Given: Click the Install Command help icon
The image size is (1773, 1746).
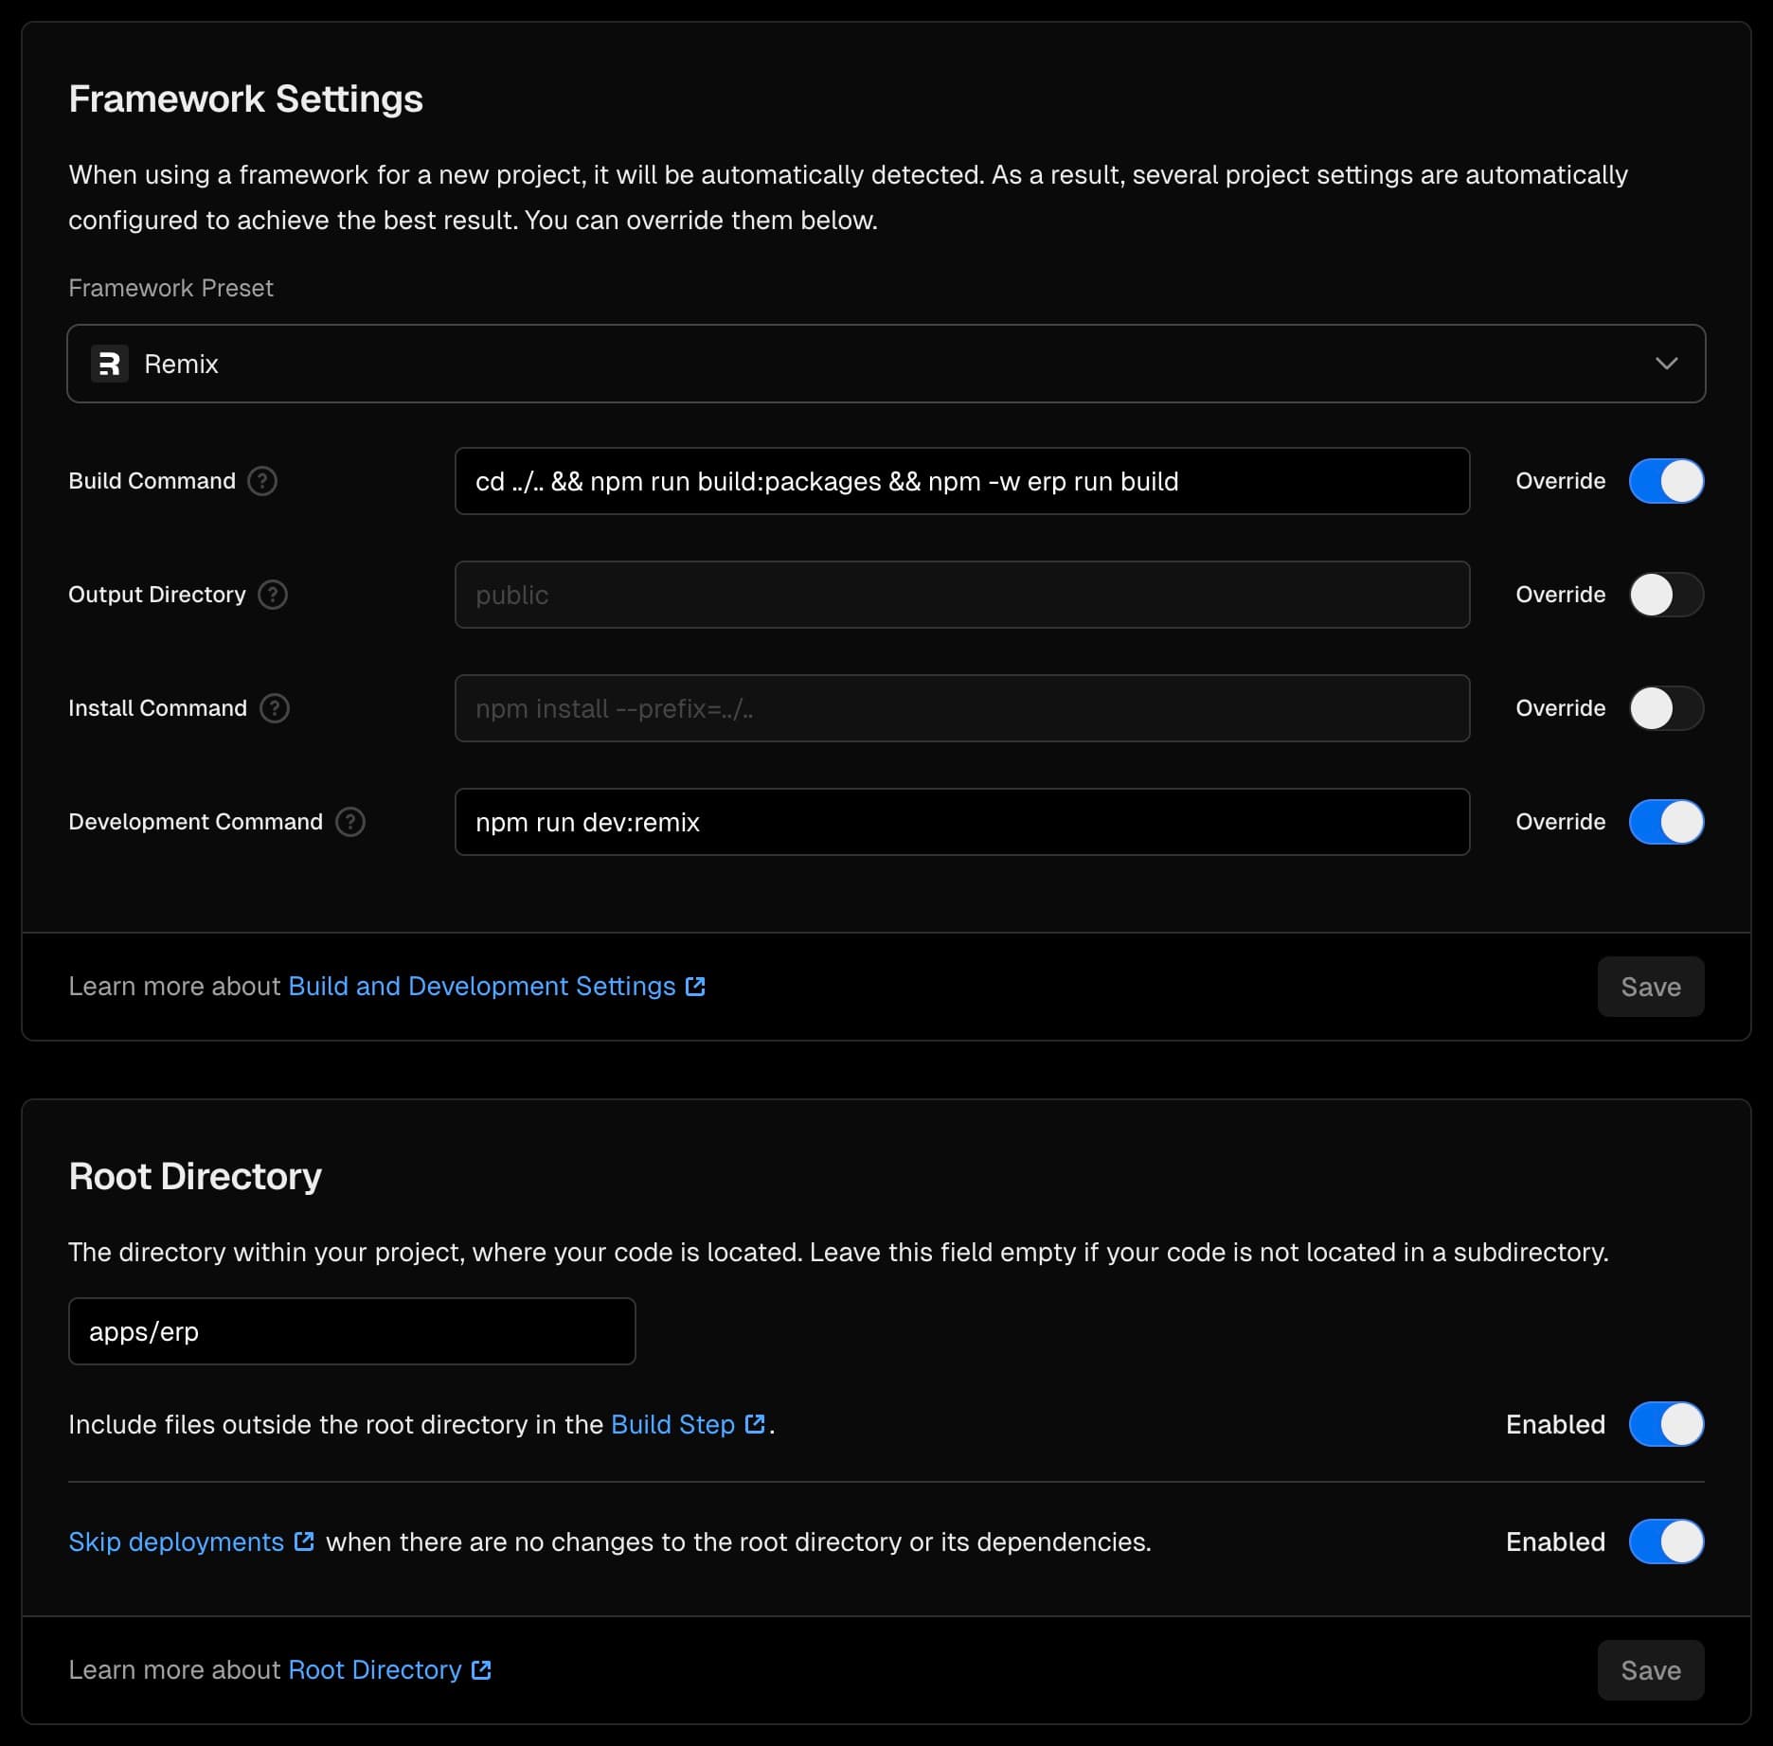Looking at the screenshot, I should [x=275, y=708].
